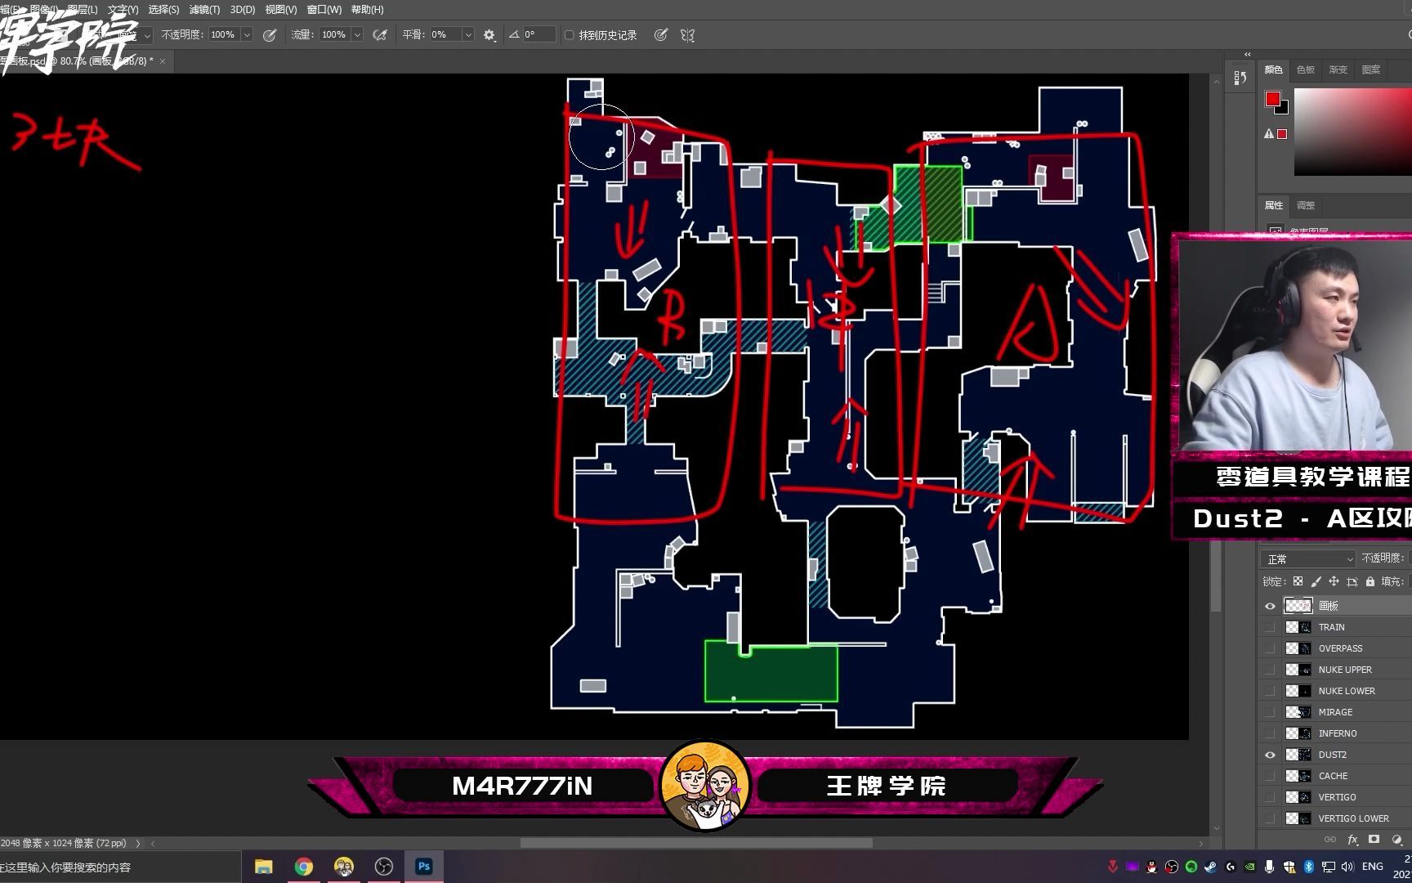Screen dimensions: 1412x883
Task: Toggle pressure for size icon
Action: point(661,35)
